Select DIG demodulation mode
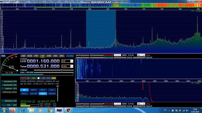 [x=62, y=56]
